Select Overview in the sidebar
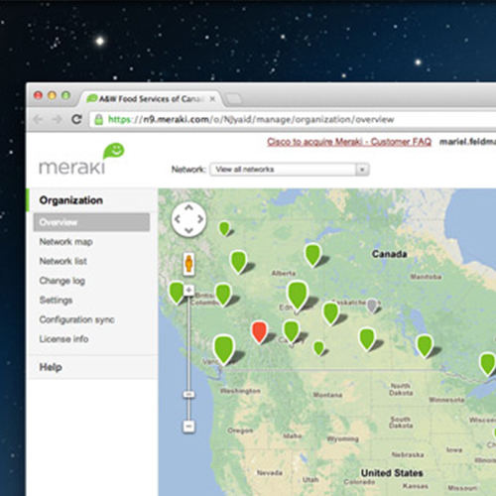The width and height of the screenshot is (496, 496). 91,222
